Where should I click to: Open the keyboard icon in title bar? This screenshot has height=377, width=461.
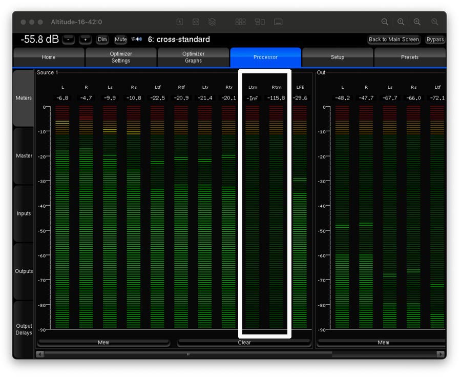(x=278, y=22)
